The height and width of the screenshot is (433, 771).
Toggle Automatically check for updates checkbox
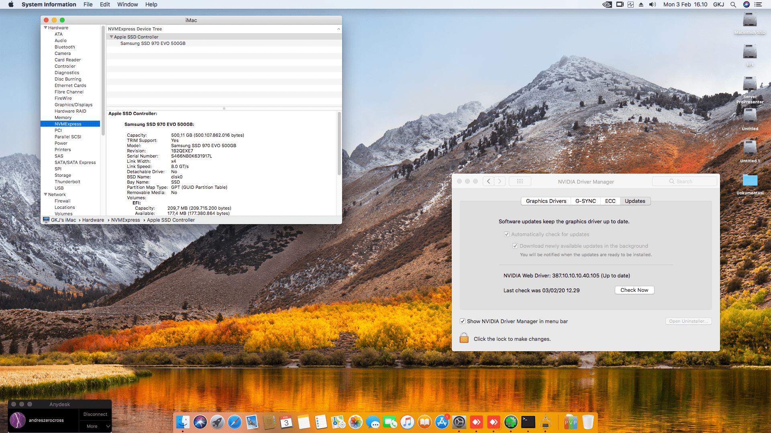click(x=507, y=234)
